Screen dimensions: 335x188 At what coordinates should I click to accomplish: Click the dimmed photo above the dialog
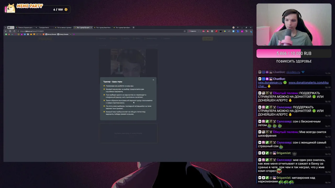[128, 63]
